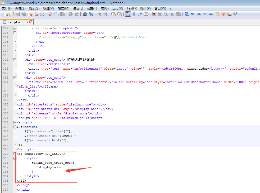The height and width of the screenshot is (193, 260).
Task: Click the folder with chain link icon
Action: [229, 14]
